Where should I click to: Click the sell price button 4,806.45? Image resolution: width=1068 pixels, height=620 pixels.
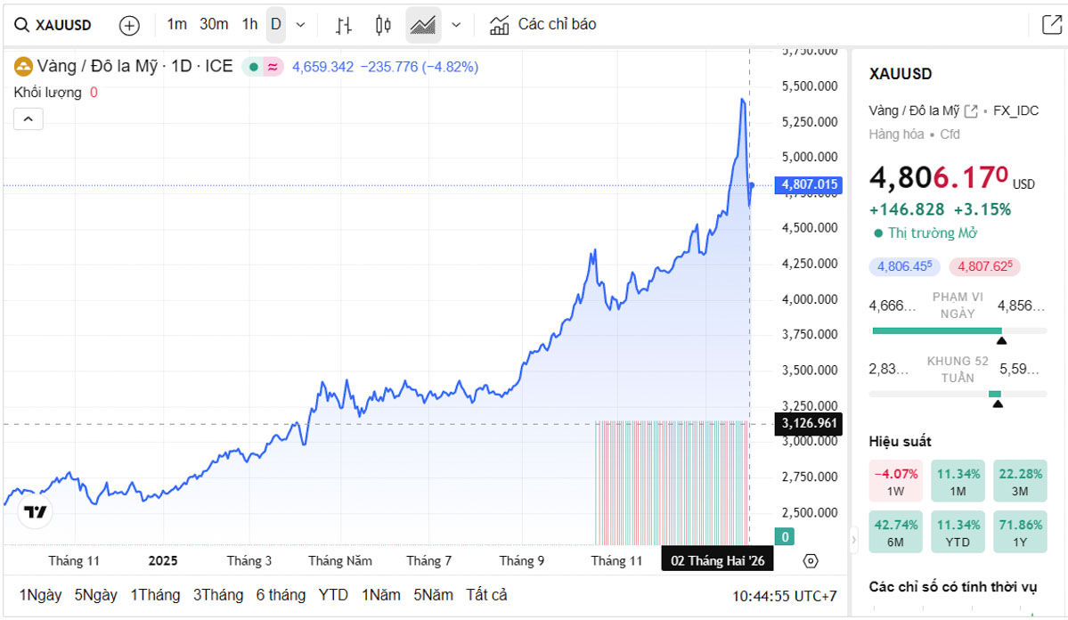[904, 266]
